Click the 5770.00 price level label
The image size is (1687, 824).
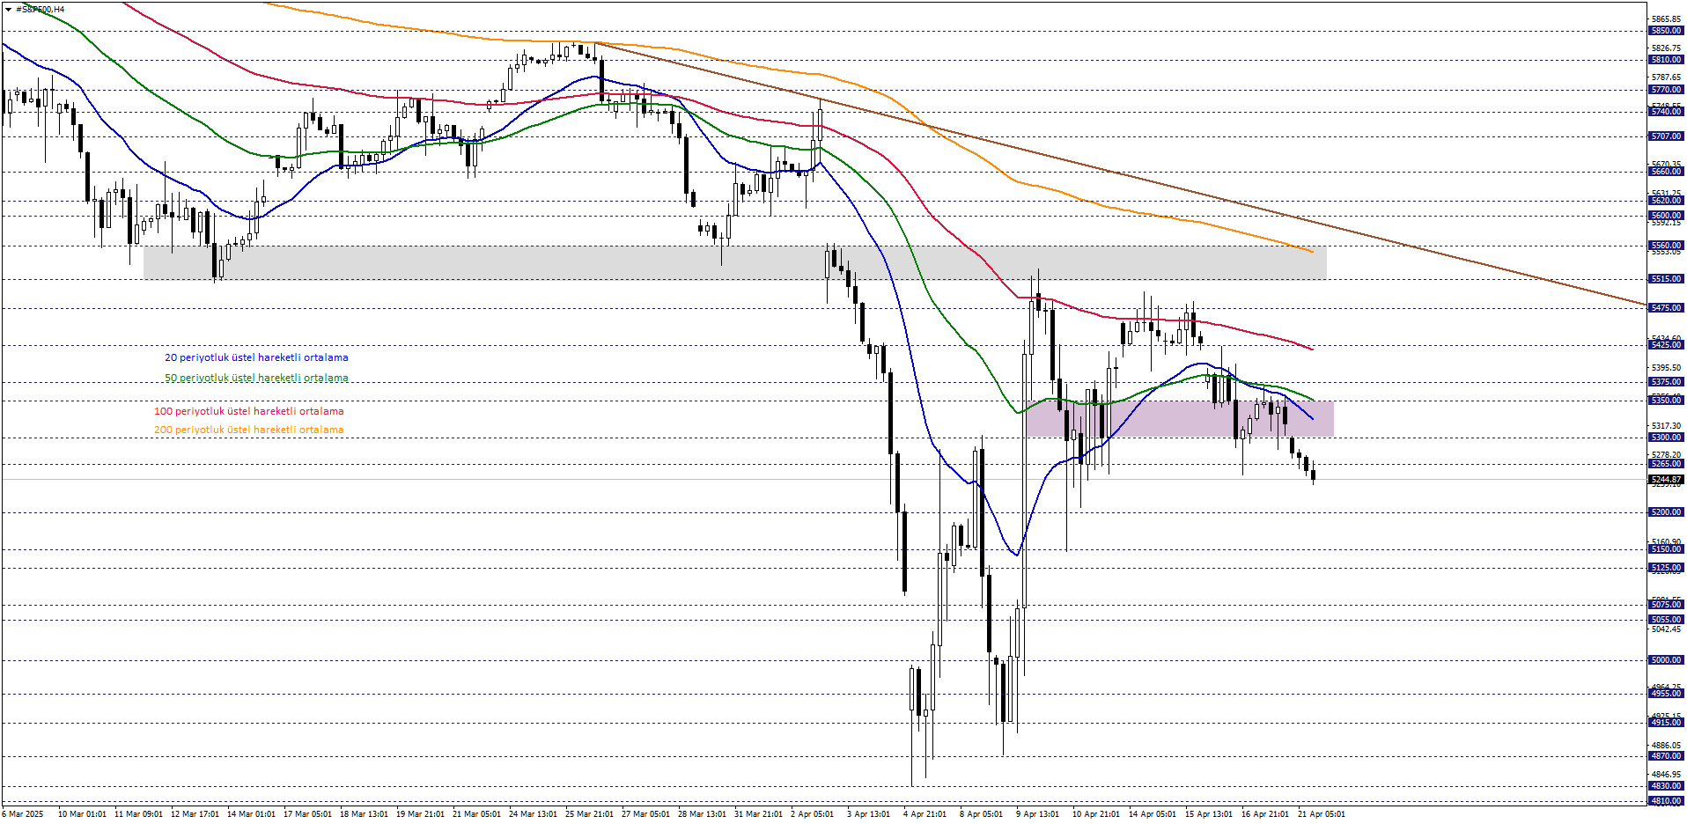tap(1666, 90)
